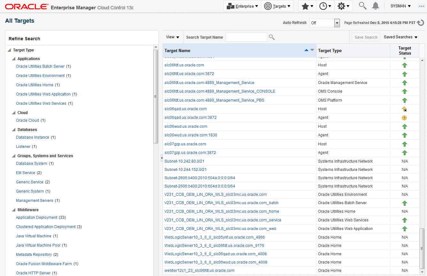The height and width of the screenshot is (276, 427).
Task: Sort Target Name ascending arrow
Action: pos(307,50)
